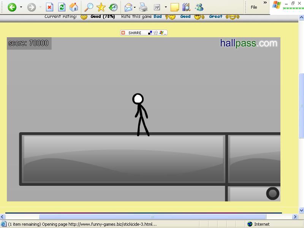This screenshot has height=228, width=304.
Task: Open Favorites with the star icon
Action: 101,7
